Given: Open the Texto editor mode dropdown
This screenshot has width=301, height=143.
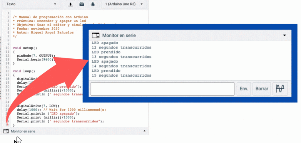Looking at the screenshot, I should click(31, 4).
